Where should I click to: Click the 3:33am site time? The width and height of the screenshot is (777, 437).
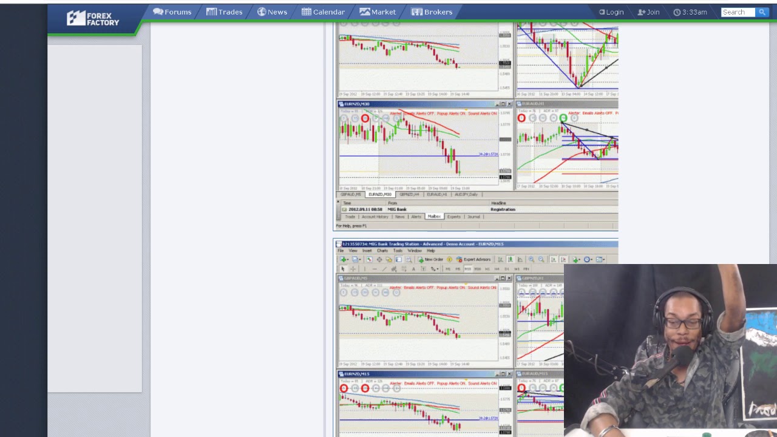[x=690, y=12]
